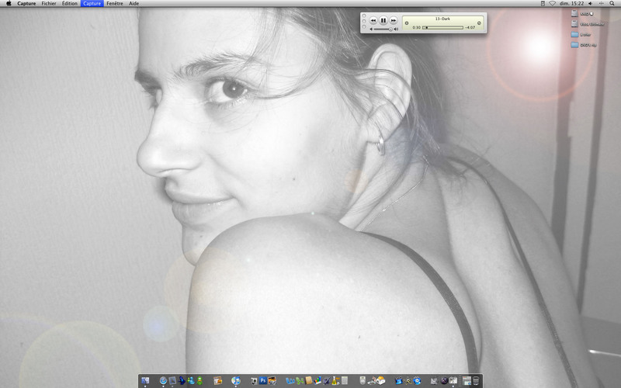
Task: Adjust the iTunes volume slider
Action: click(383, 29)
